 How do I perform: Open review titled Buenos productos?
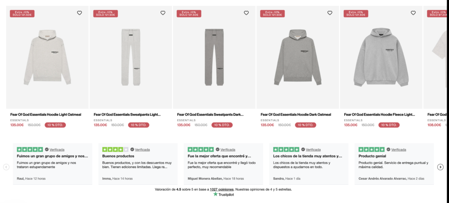pos(118,156)
